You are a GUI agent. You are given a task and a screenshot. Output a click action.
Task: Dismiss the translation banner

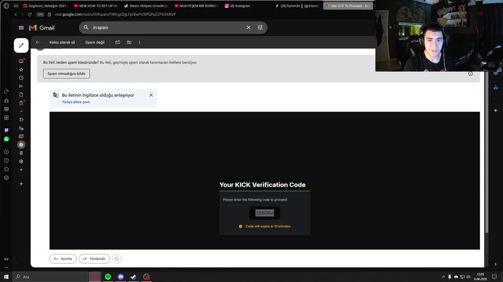pyautogui.click(x=151, y=95)
